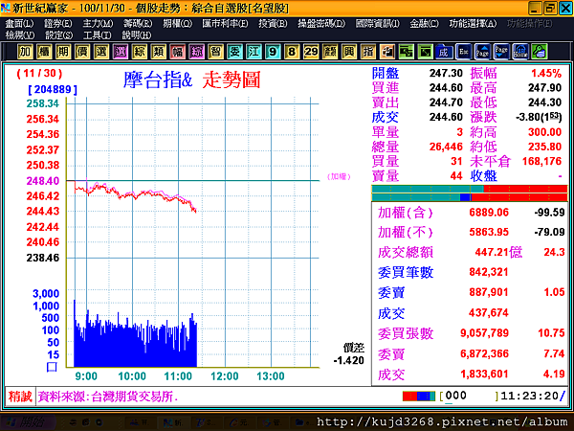Viewport: 574px width, 431px height.
Task: Click the 開始 Start button on taskbar
Action: 28,421
